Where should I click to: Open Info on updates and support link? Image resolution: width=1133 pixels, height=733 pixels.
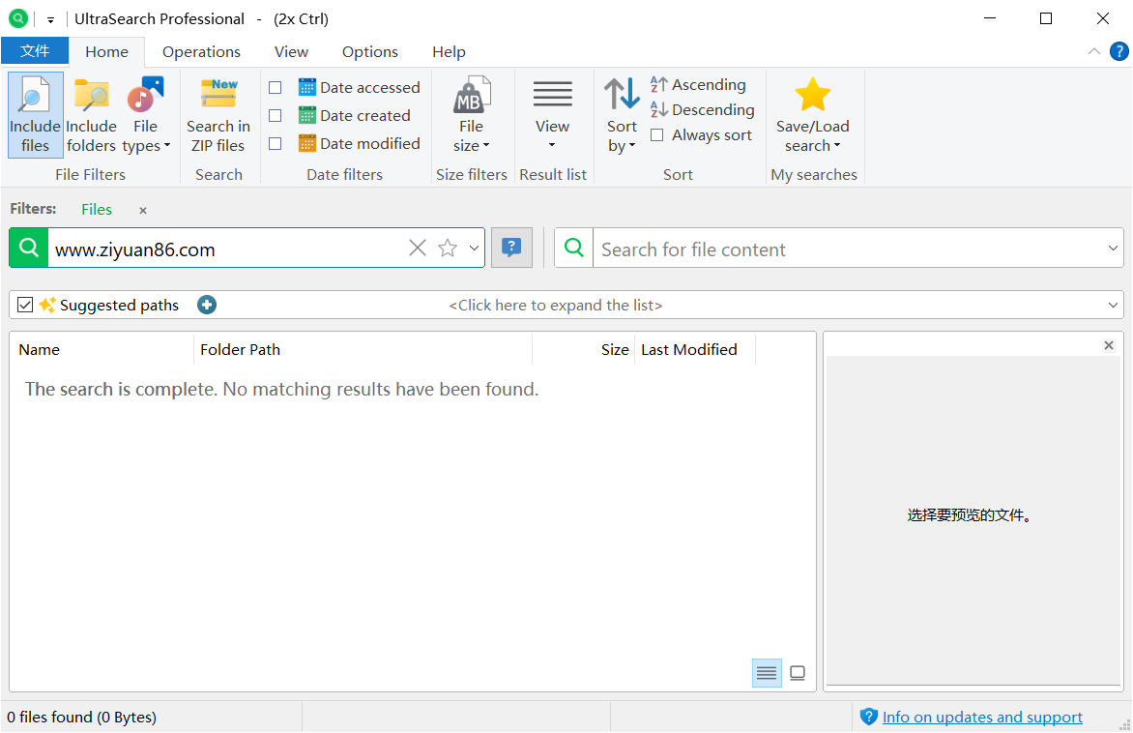[x=982, y=717]
